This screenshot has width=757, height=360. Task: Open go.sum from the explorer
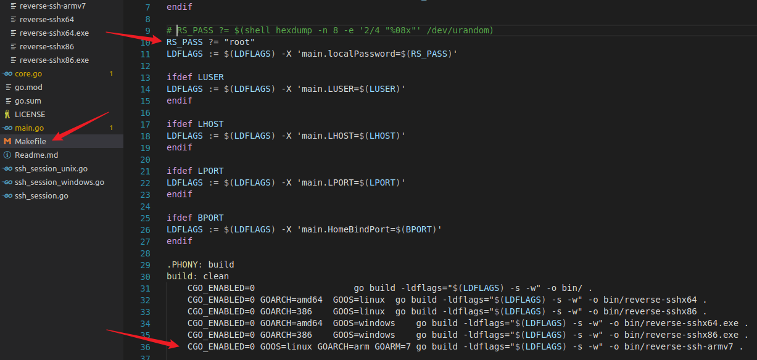click(x=28, y=101)
